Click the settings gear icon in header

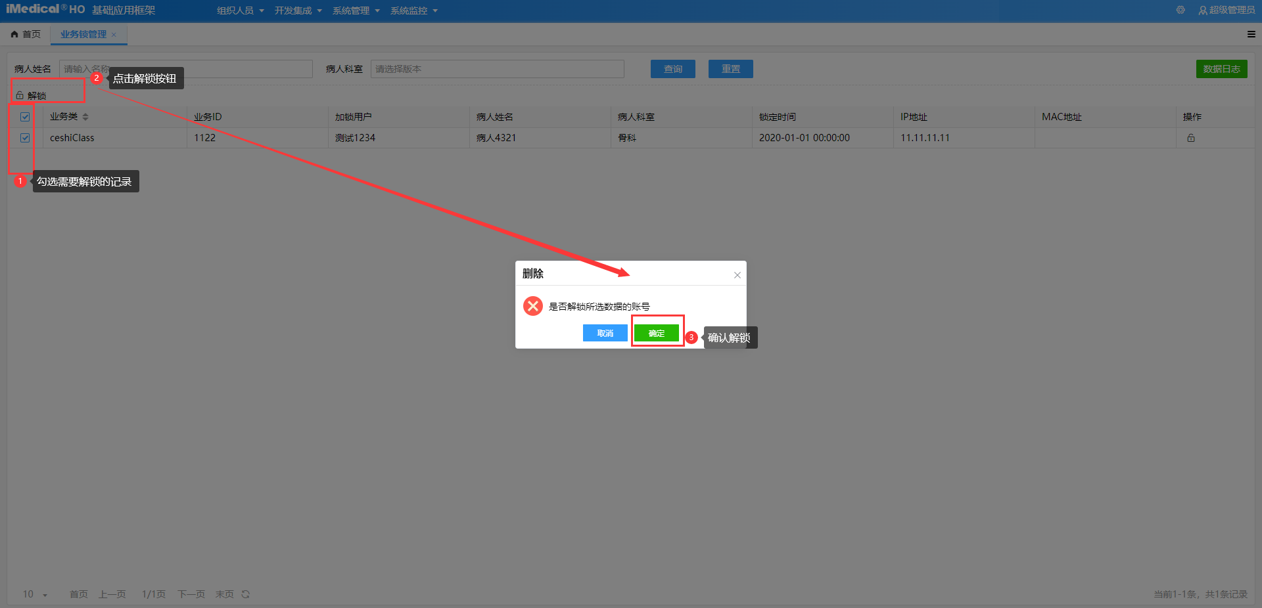1180,10
